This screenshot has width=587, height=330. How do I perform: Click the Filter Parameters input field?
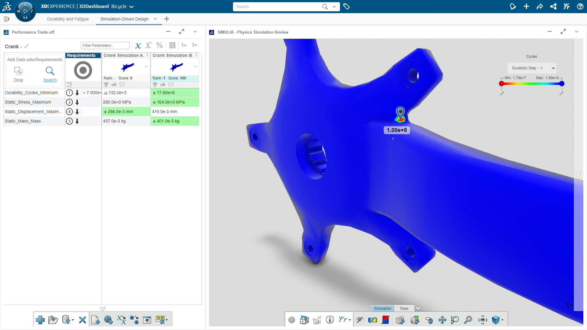point(105,45)
